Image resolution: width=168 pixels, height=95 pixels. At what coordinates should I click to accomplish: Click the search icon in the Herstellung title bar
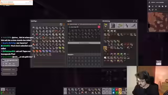click(x=134, y=21)
